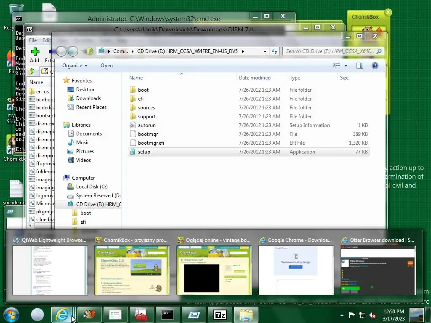The width and height of the screenshot is (431, 323).
Task: Open the Explorer Help button
Action: coord(375,65)
